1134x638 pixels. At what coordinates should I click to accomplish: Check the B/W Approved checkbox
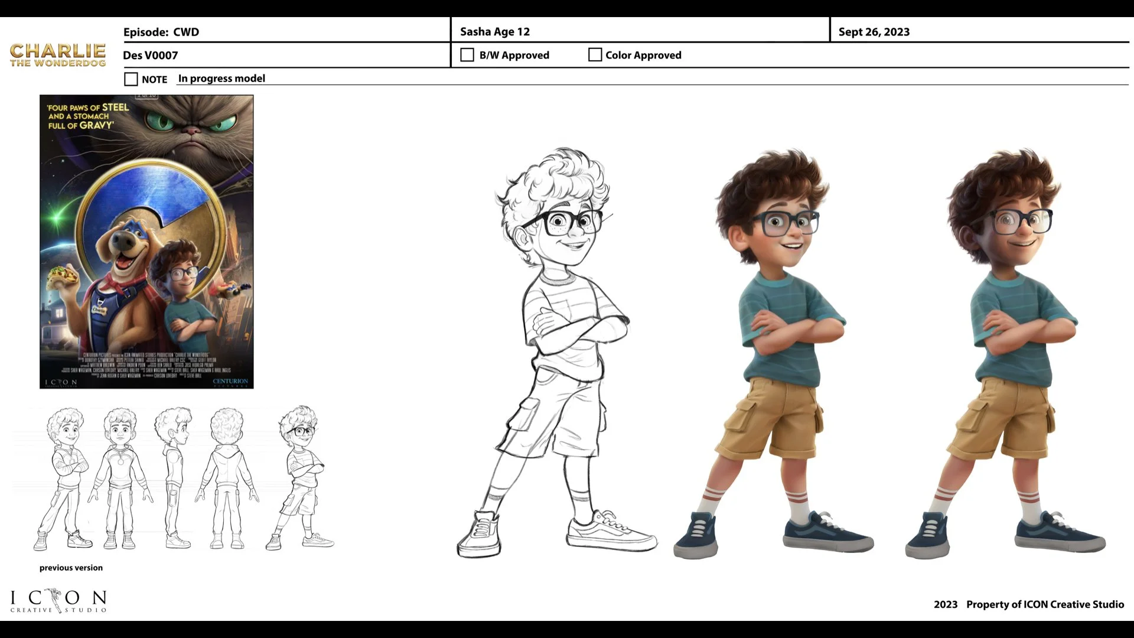[x=467, y=55]
